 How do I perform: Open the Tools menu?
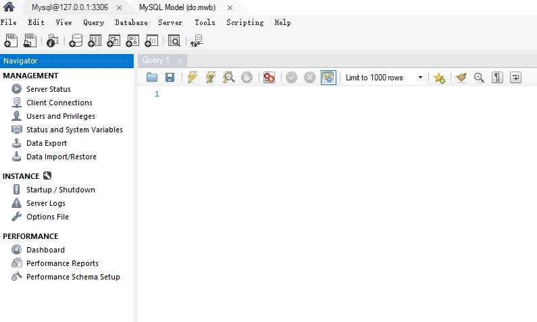tap(205, 22)
